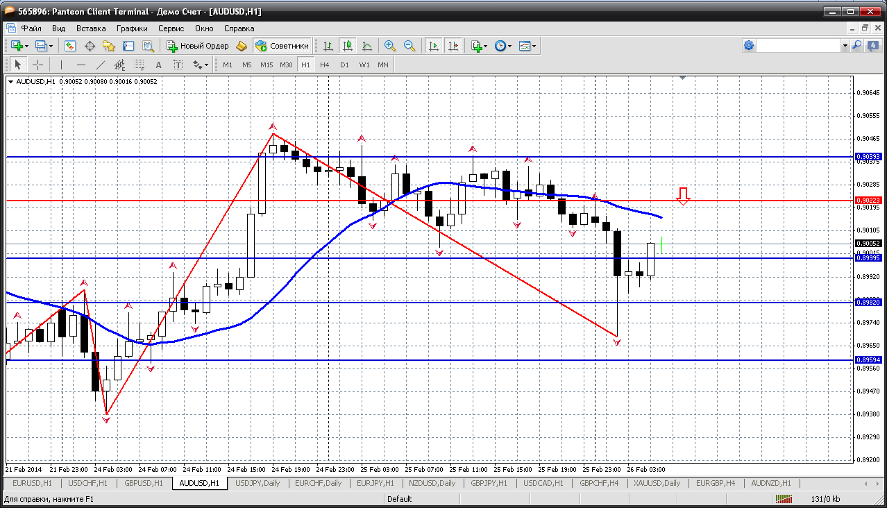Open the Справка menu
The width and height of the screenshot is (887, 508).
click(239, 28)
